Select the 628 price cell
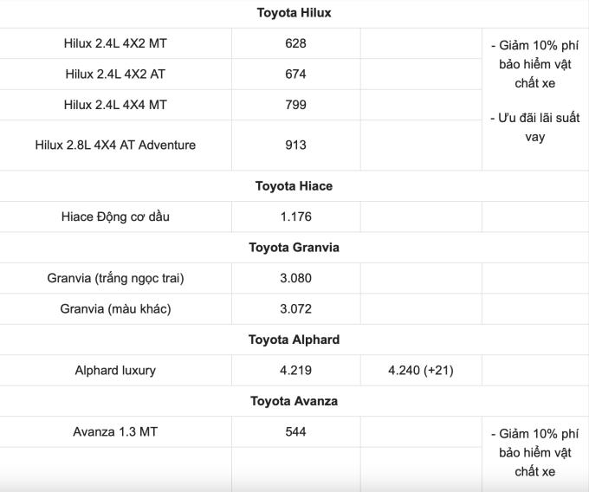Screen dimensions: 589x492 295,43
